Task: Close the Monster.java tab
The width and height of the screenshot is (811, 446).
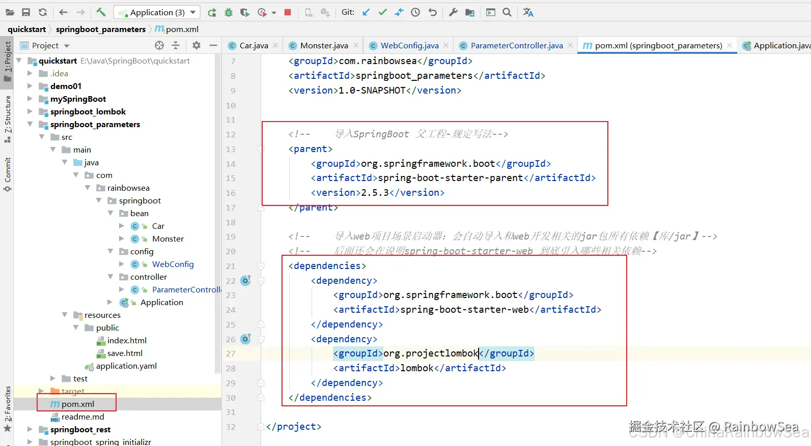Action: point(356,45)
